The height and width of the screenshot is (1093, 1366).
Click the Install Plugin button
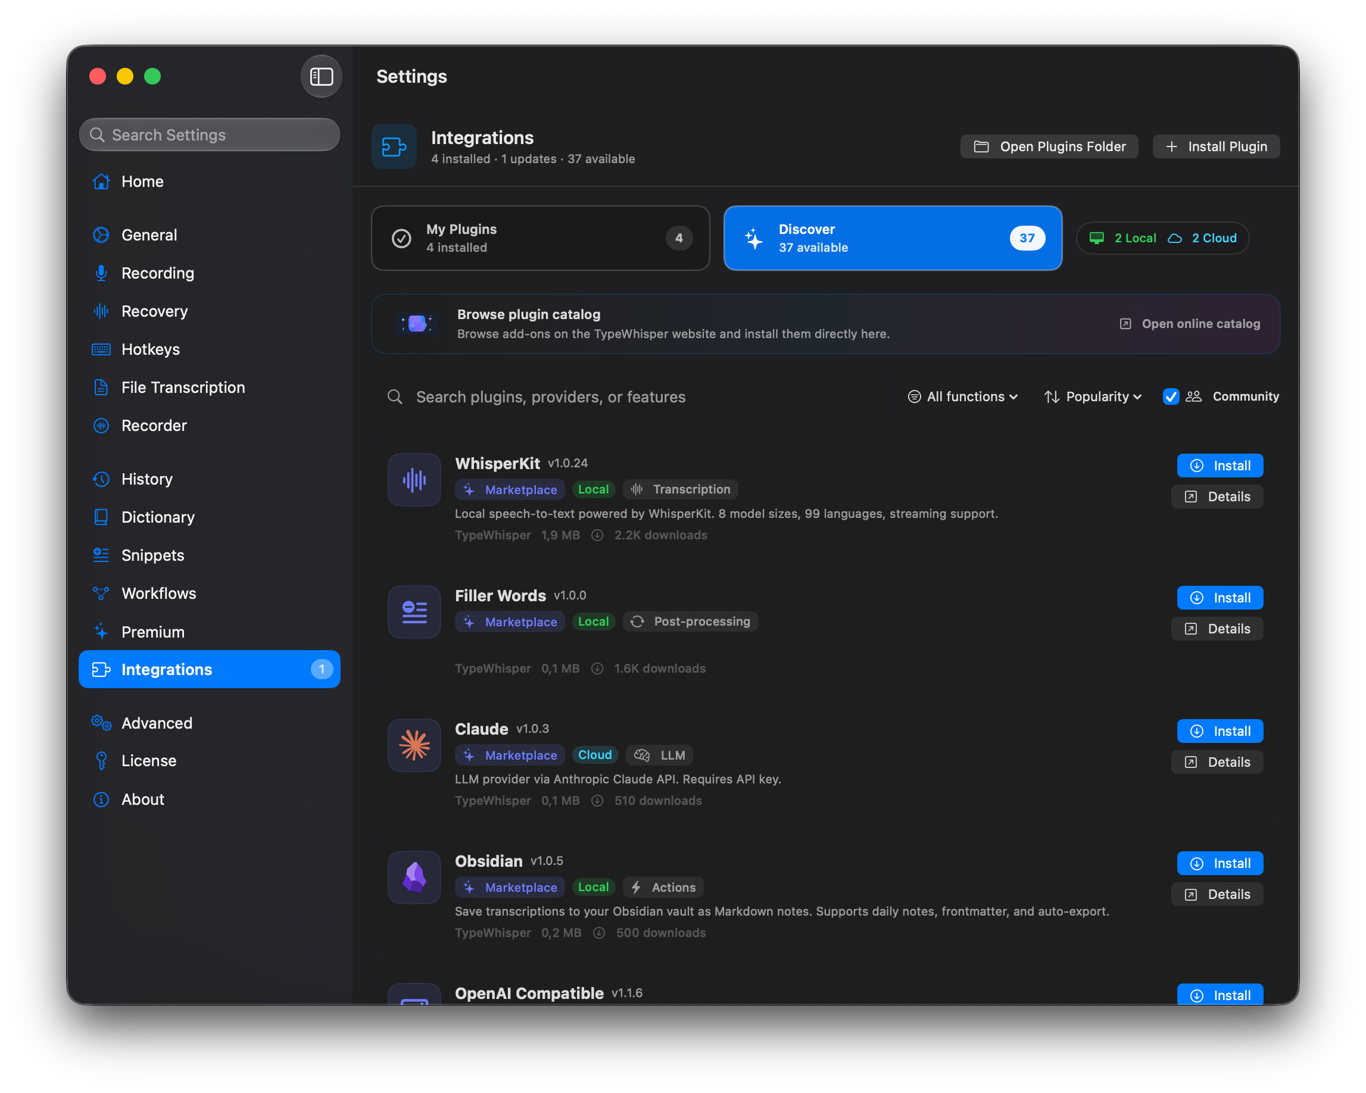pyautogui.click(x=1216, y=147)
